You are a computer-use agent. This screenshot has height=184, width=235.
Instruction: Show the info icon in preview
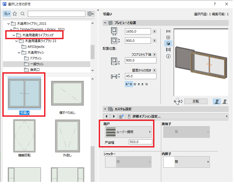[168, 56]
